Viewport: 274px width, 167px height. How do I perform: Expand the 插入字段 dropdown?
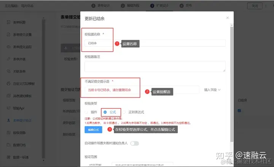pyautogui.click(x=212, y=90)
